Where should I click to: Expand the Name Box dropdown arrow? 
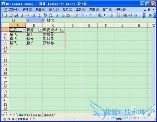click(28, 21)
